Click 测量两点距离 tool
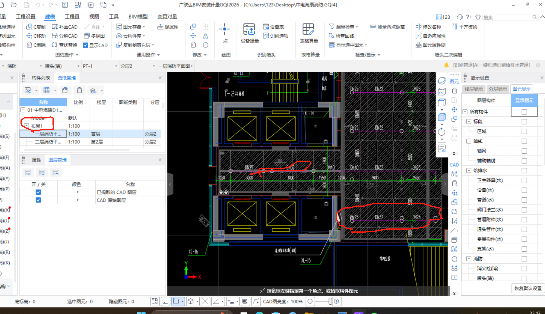Image resolution: width=545 pixels, height=314 pixels. click(388, 27)
